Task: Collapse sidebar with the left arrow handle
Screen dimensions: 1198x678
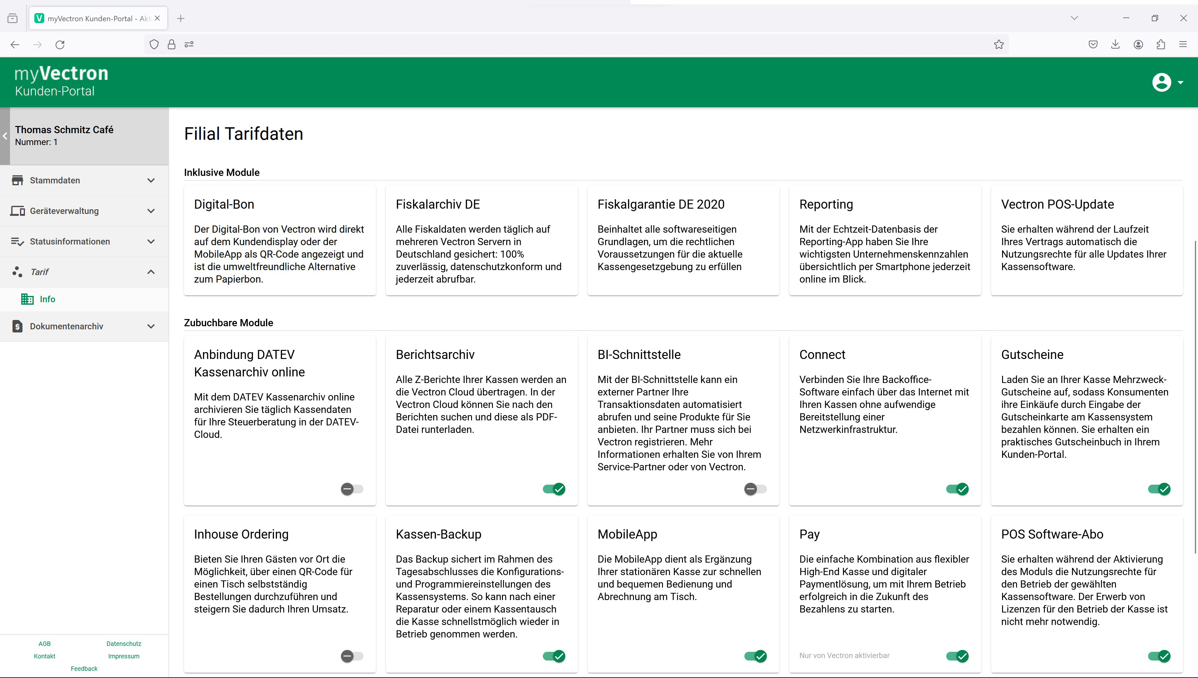Action: (5, 136)
